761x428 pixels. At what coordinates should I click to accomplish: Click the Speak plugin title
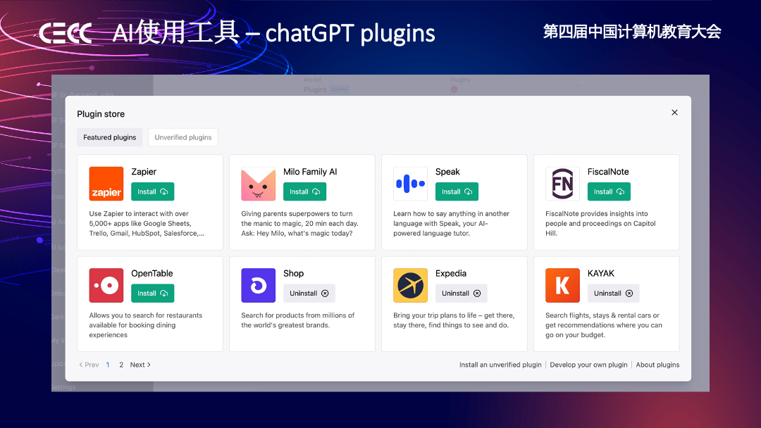447,172
